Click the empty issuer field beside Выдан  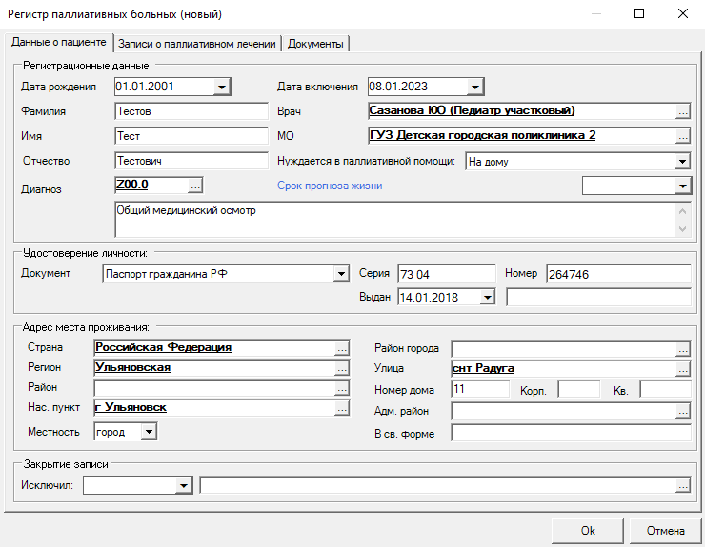click(599, 298)
